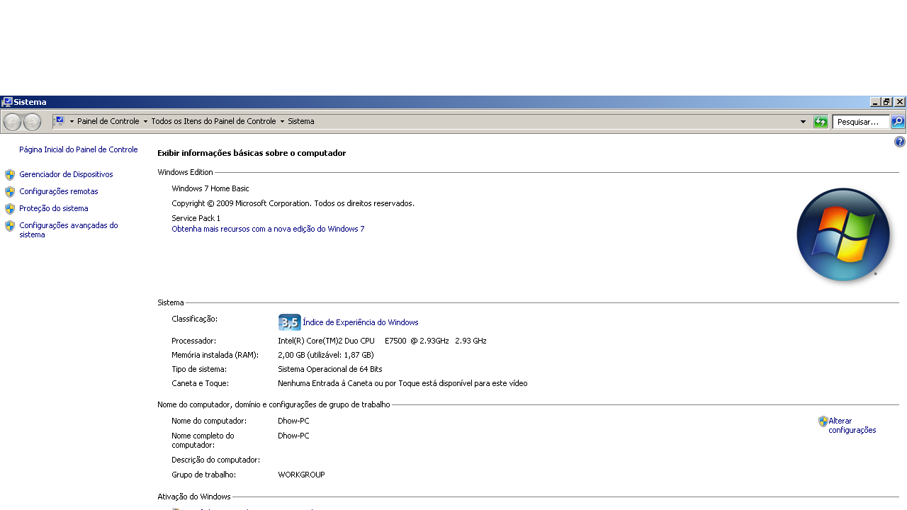Open the blue Help question mark

click(900, 142)
